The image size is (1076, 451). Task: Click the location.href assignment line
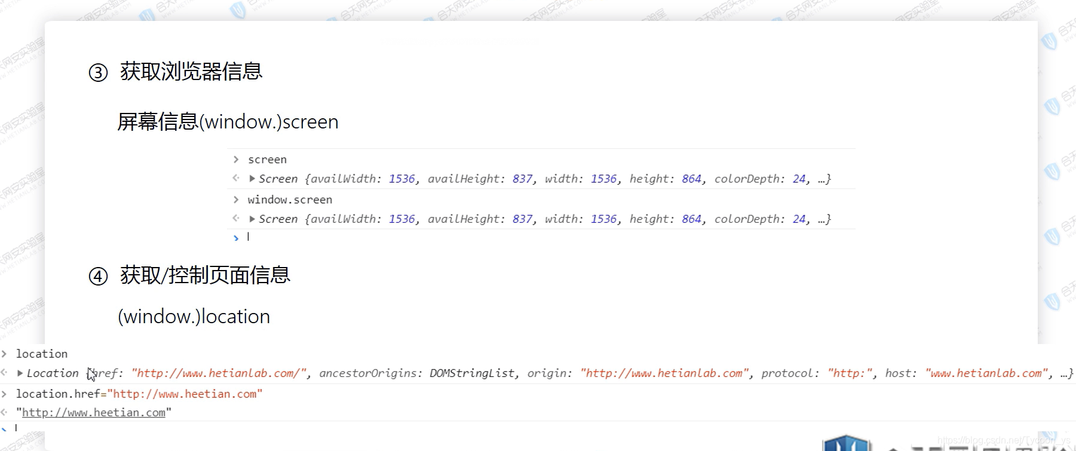point(139,394)
